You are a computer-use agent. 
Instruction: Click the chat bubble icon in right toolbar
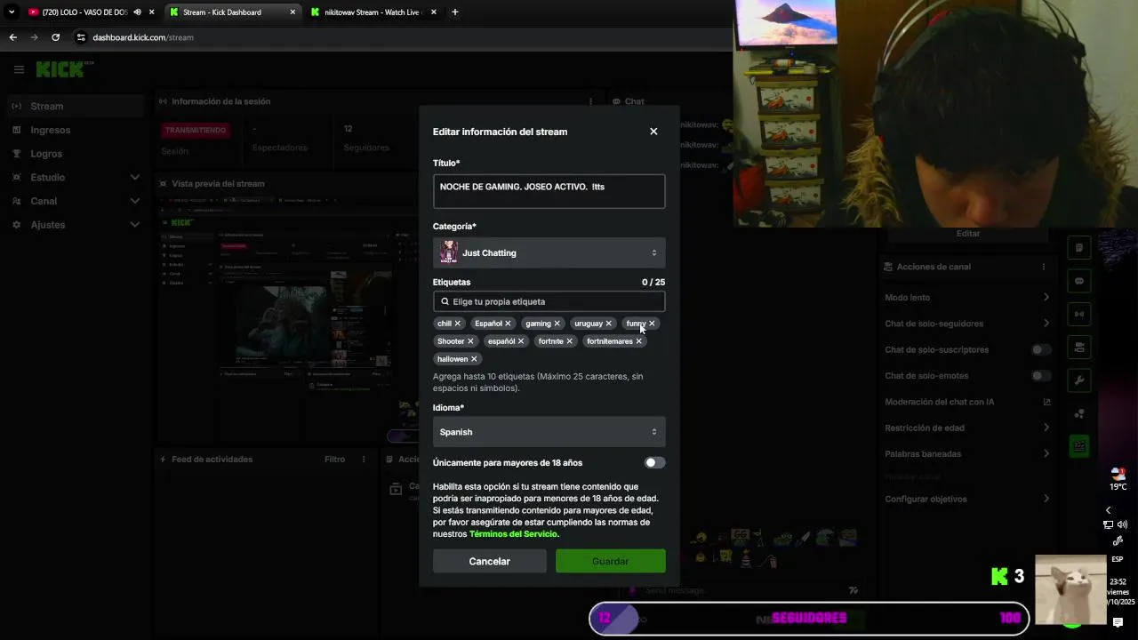click(x=1079, y=281)
